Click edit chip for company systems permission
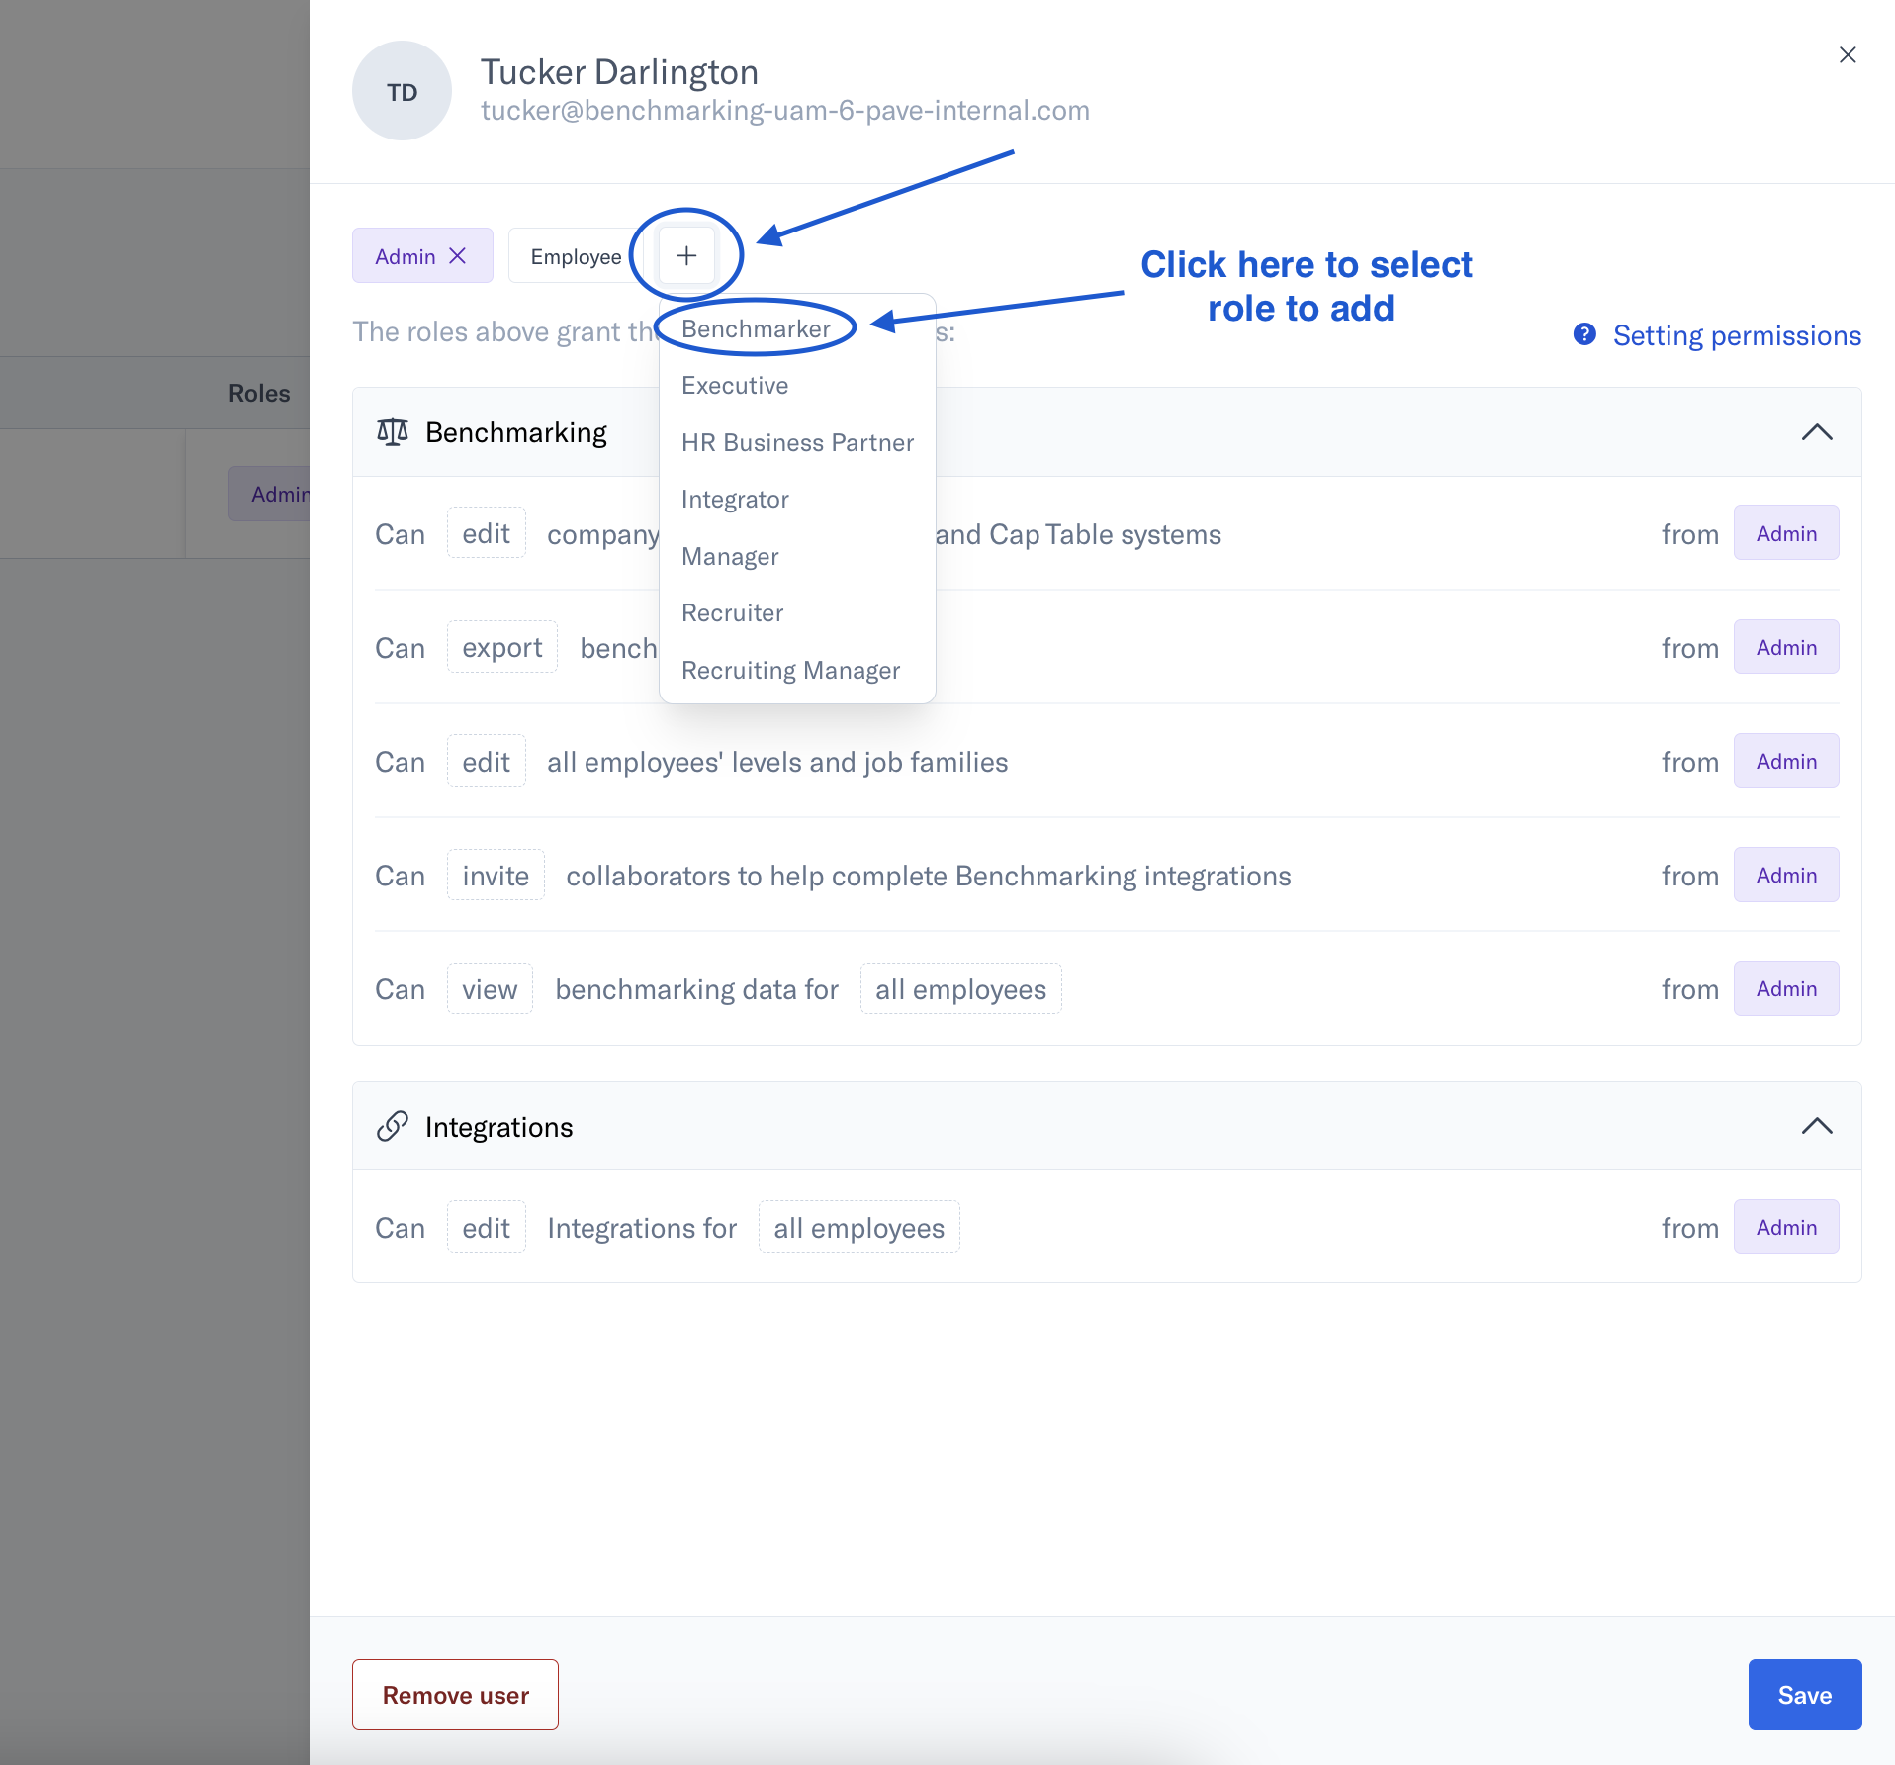Image resolution: width=1895 pixels, height=1765 pixels. (x=486, y=533)
